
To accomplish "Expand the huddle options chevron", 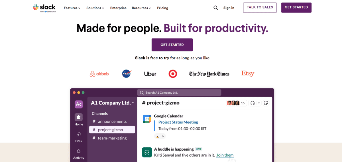I will tap(259, 103).
